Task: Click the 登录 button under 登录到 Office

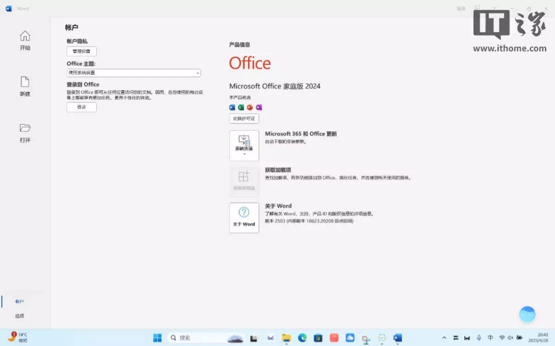Action: point(81,107)
